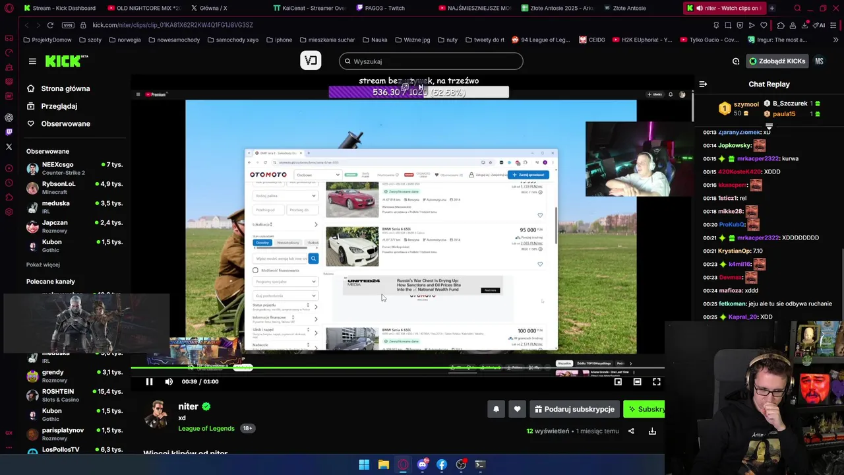Screen dimensions: 844x475
Task: Reload the page
Action: [x=50, y=25]
